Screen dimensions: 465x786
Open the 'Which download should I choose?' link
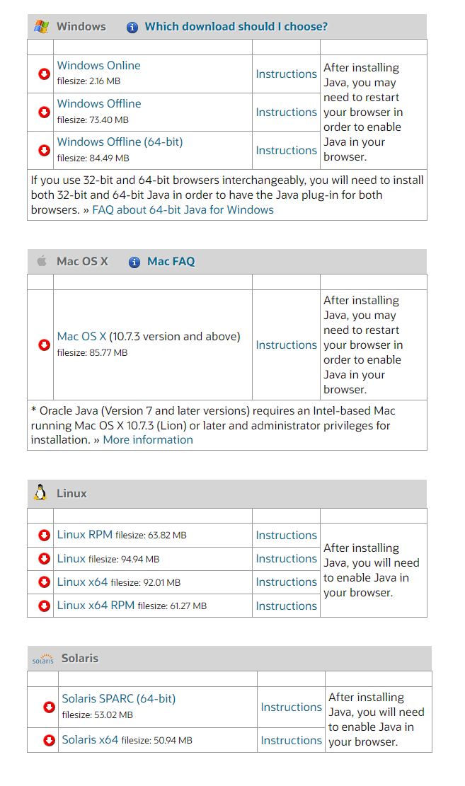(236, 27)
